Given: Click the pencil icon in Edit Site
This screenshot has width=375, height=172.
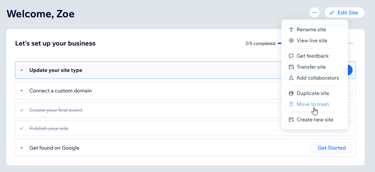Looking at the screenshot, I should (332, 13).
